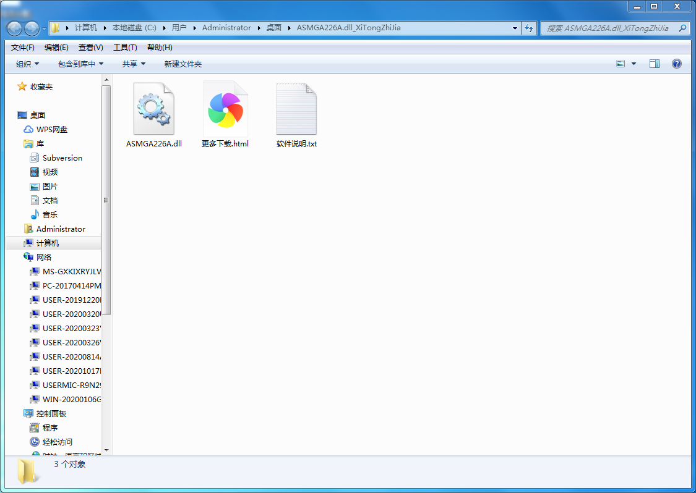Expand the 包含到库中 dropdown
The height and width of the screenshot is (493, 696).
(x=81, y=64)
